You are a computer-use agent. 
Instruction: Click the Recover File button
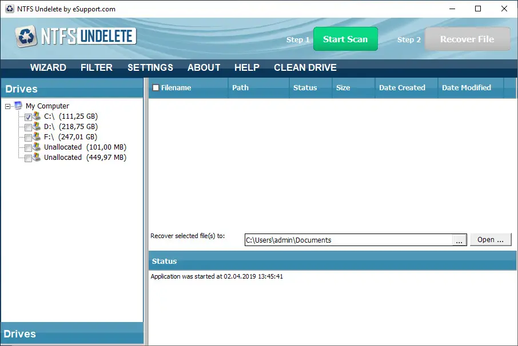click(468, 39)
